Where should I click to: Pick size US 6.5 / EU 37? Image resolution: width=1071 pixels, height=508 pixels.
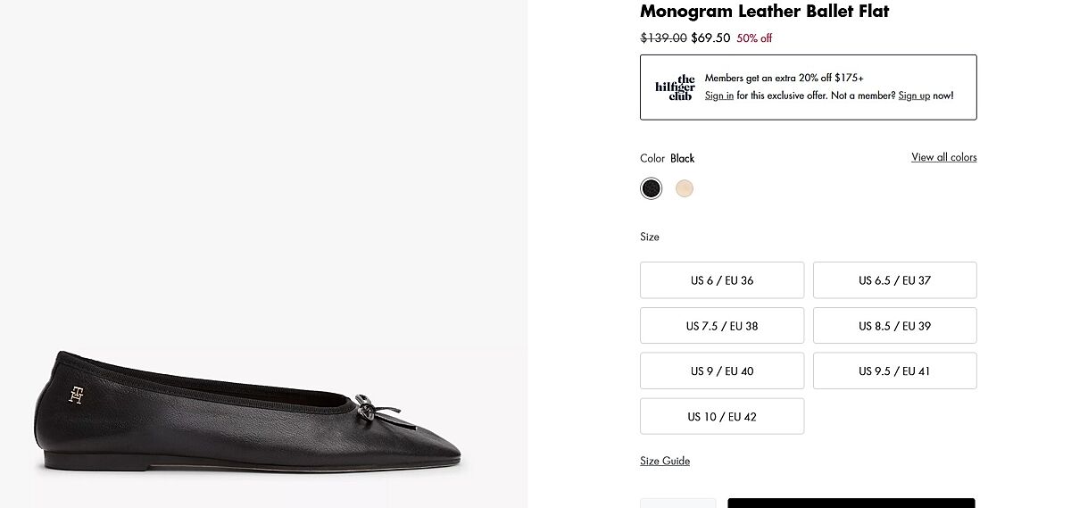click(x=894, y=280)
